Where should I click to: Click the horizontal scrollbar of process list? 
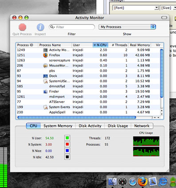coord(76,118)
